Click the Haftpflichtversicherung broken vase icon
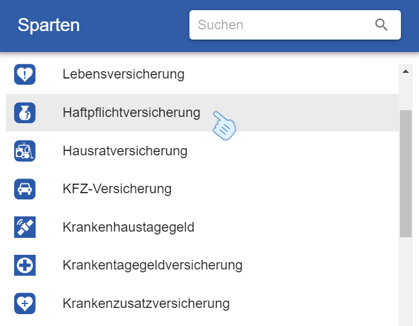Viewport: 419px width, 326px height. [25, 113]
